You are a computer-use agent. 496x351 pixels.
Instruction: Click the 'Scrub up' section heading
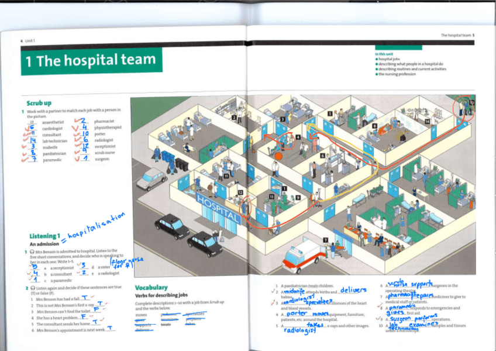tap(40, 102)
